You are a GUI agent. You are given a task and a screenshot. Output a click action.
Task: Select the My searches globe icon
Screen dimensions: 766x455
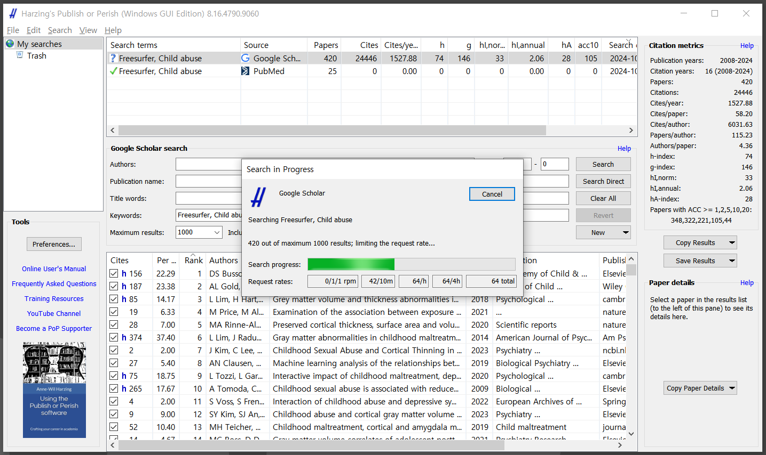point(10,44)
